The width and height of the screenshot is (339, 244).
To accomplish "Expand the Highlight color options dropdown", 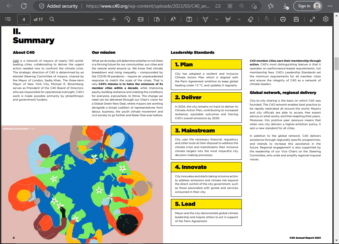I will coord(239,19).
